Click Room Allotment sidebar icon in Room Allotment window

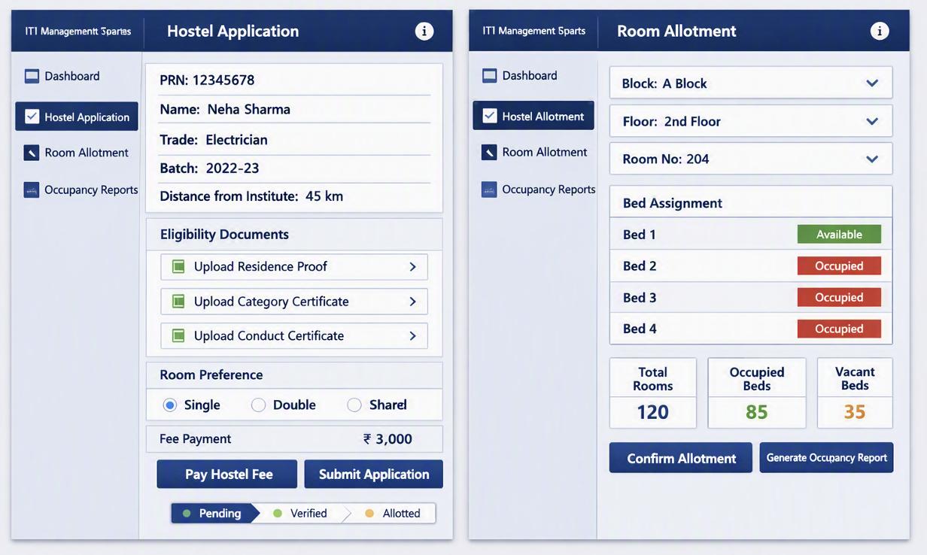(x=489, y=152)
